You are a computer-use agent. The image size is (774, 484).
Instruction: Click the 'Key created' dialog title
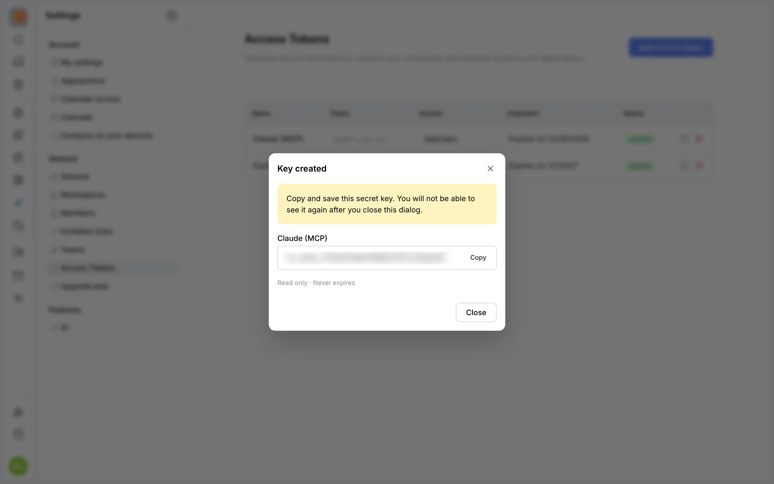click(302, 169)
